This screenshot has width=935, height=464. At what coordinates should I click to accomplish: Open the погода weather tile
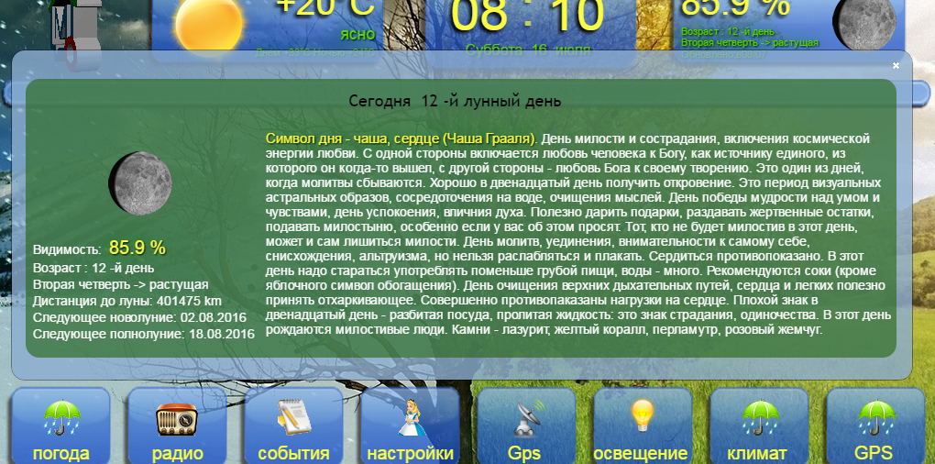(60, 425)
